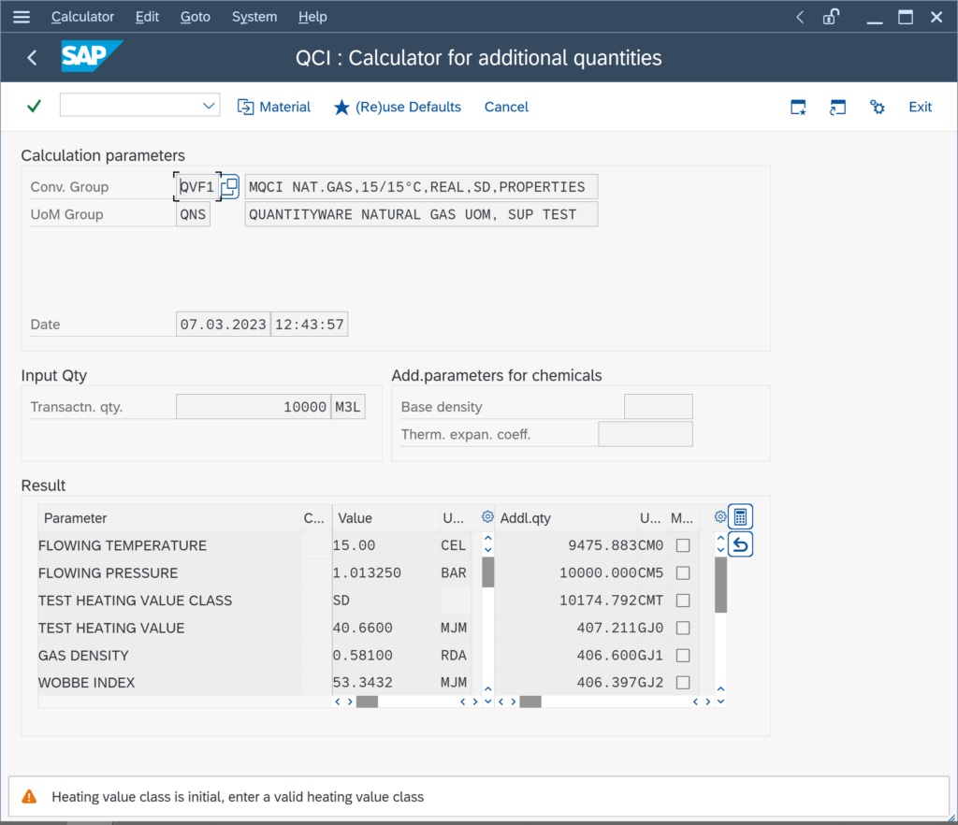
Task: Click the Addl.qty table vertical scrollbar thumb
Action: click(x=721, y=585)
